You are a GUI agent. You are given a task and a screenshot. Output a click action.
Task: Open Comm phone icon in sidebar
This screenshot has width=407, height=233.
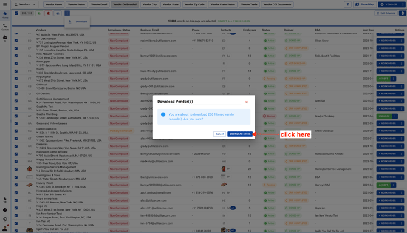pyautogui.click(x=5, y=27)
